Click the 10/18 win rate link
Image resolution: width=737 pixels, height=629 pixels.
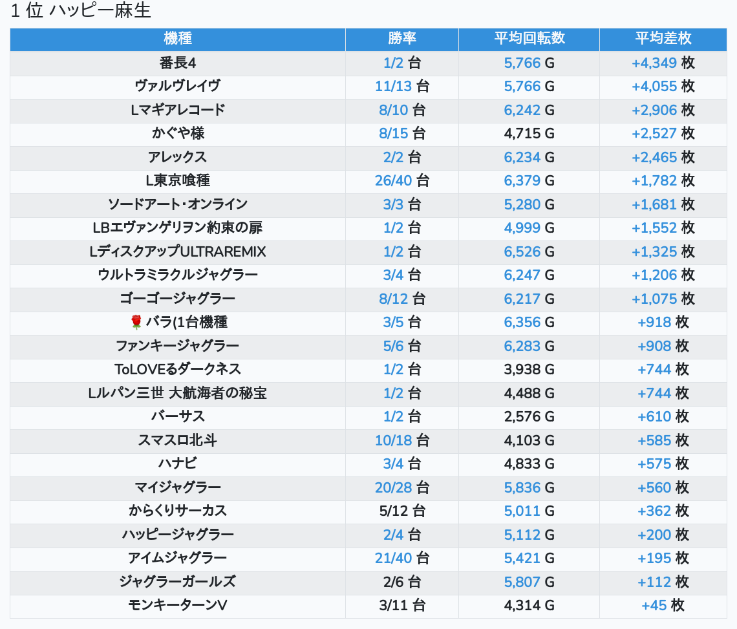393,440
